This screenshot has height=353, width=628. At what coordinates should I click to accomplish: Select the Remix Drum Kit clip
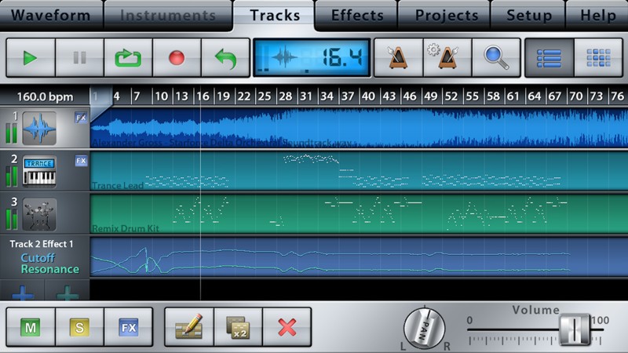tap(359, 213)
